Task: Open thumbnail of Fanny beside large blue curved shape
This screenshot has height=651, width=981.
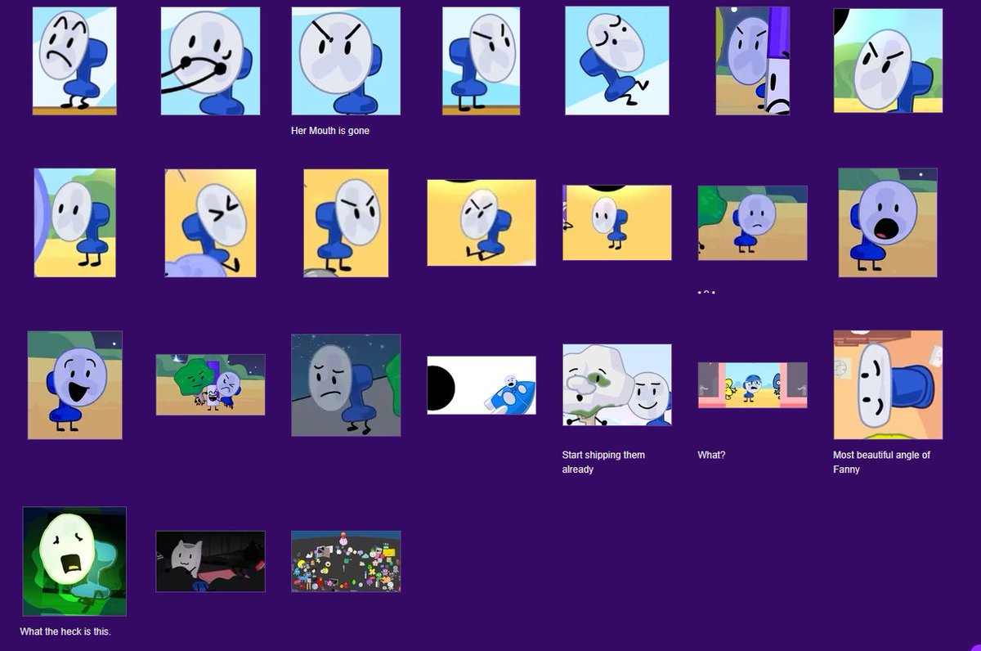Action: 74,222
